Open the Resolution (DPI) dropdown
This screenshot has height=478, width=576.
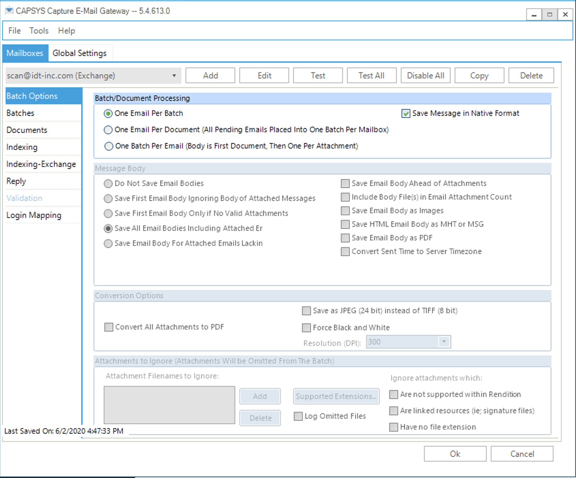click(x=443, y=342)
